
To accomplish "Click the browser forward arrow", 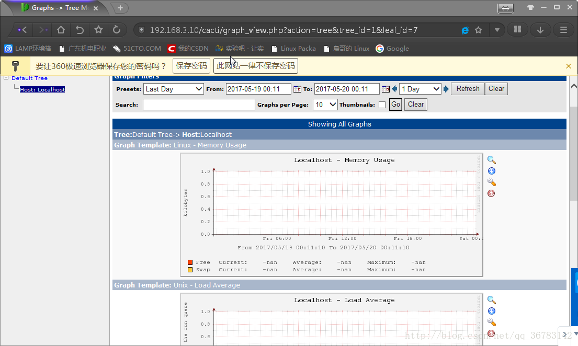I will pos(43,30).
